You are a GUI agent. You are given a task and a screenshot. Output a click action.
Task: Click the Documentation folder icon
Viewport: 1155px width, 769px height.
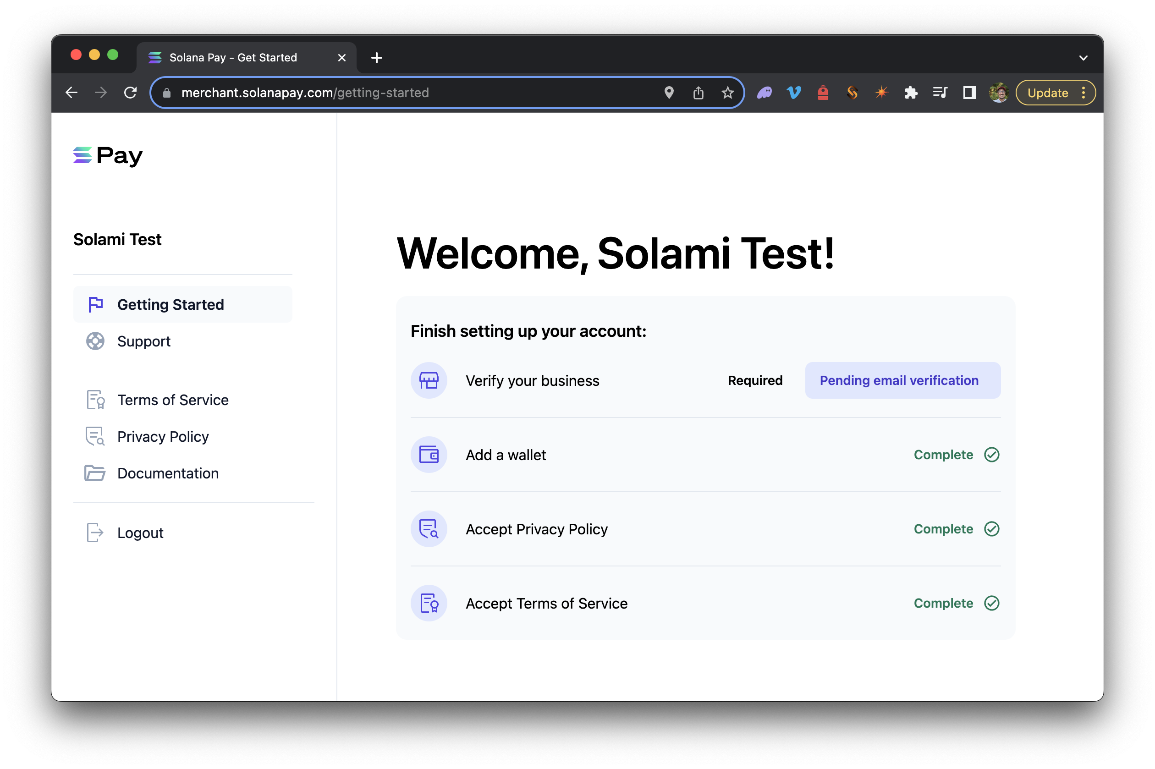[95, 473]
